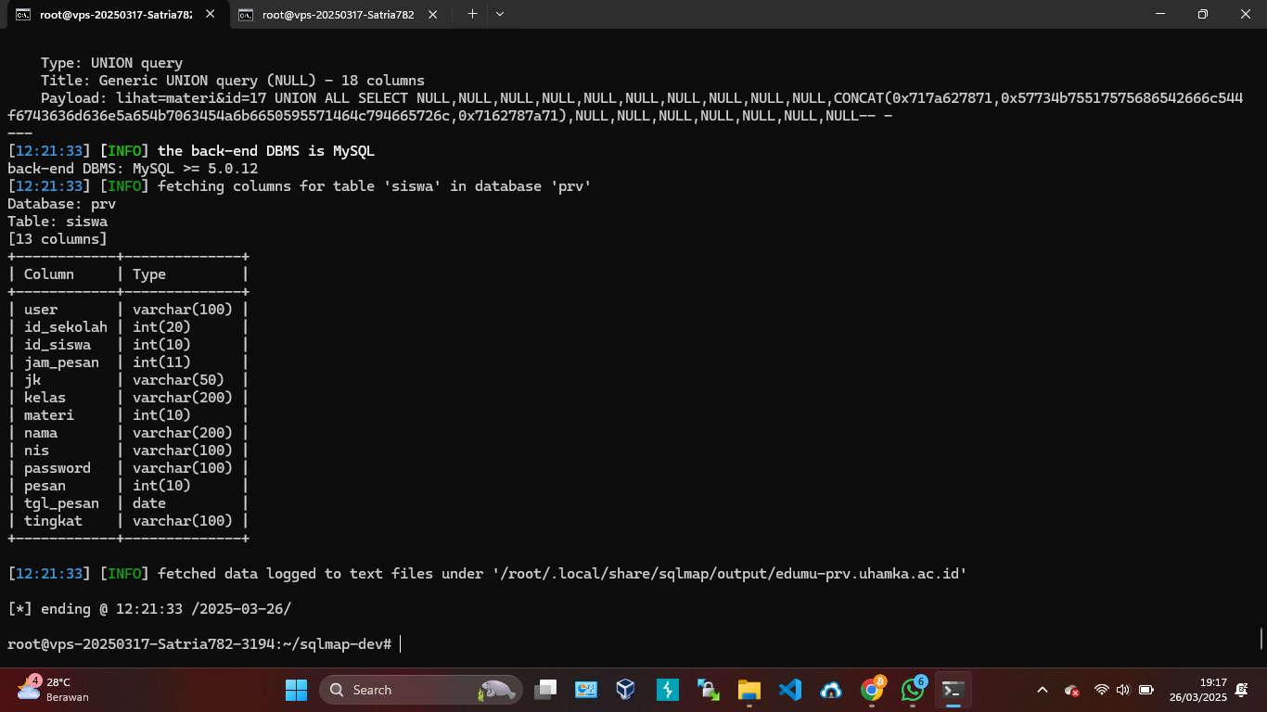Click the 'jam_pesan' column name

point(61,362)
